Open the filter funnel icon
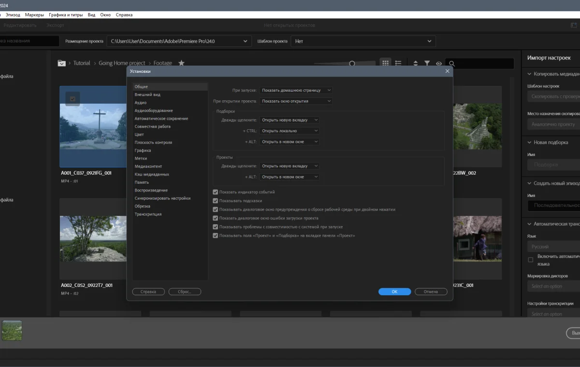Image resolution: width=580 pixels, height=367 pixels. click(x=427, y=63)
